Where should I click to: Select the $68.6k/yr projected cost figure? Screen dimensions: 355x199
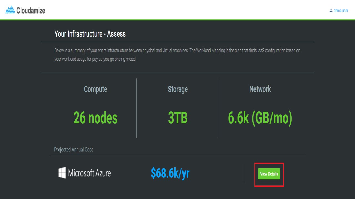coord(170,173)
